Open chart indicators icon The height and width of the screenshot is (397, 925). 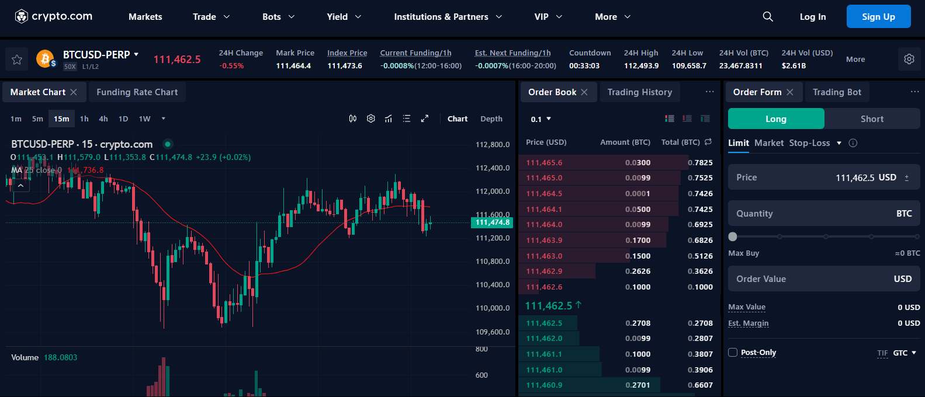[389, 119]
